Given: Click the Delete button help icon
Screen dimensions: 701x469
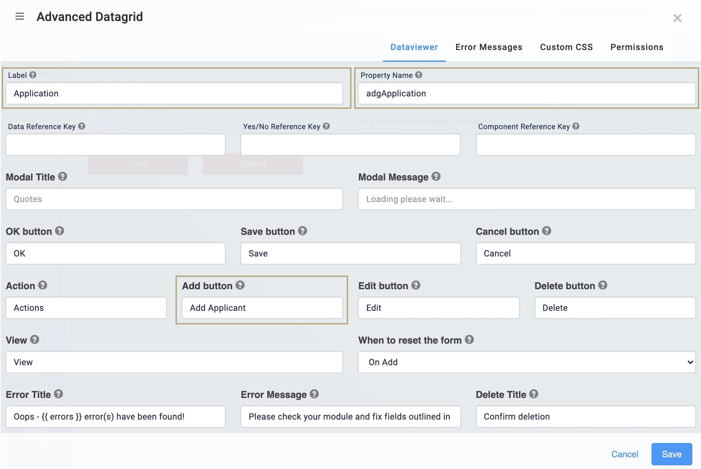Looking at the screenshot, I should click(602, 285).
